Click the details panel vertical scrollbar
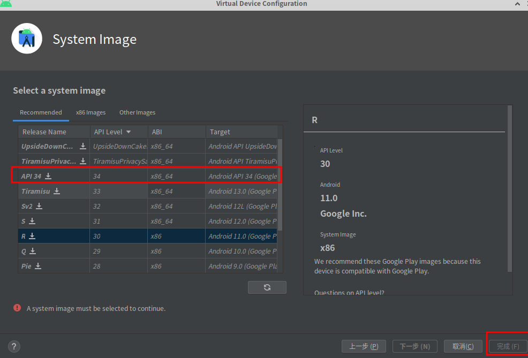Screen dimensions: 528x358 (510, 188)
